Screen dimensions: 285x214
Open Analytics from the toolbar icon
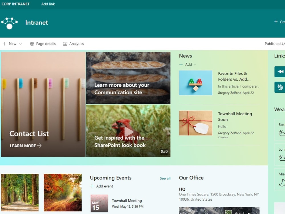[65, 44]
